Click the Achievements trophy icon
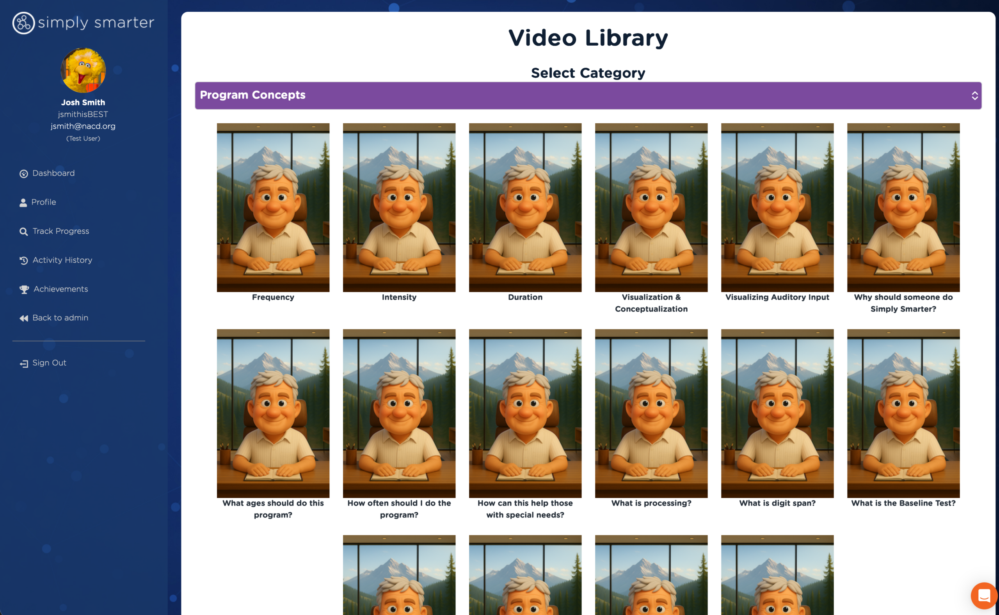The height and width of the screenshot is (615, 999). (x=24, y=289)
